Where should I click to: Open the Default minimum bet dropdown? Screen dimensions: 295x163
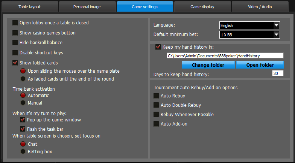click(x=249, y=34)
